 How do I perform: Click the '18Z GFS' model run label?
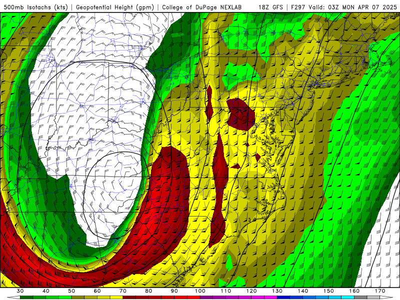[x=271, y=7]
